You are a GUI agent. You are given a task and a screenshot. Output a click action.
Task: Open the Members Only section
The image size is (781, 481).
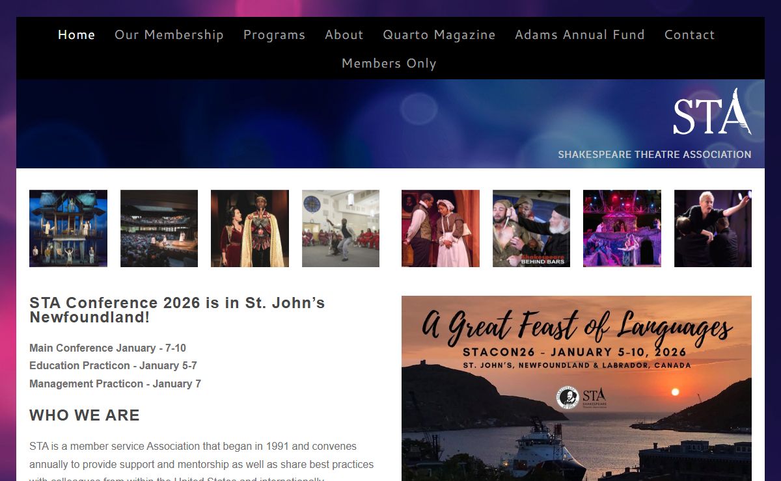[x=389, y=63]
